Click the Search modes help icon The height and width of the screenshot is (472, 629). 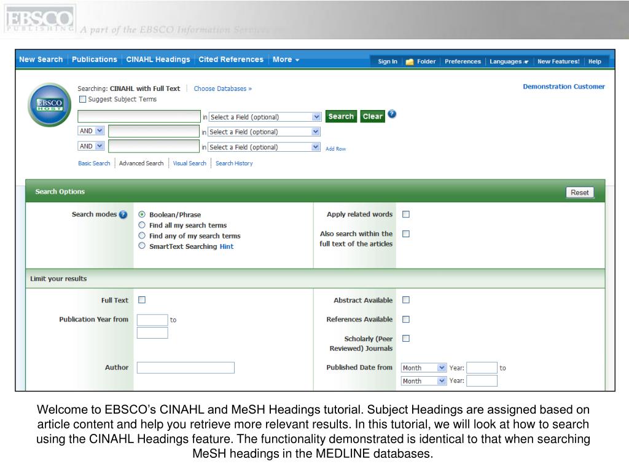coord(123,214)
